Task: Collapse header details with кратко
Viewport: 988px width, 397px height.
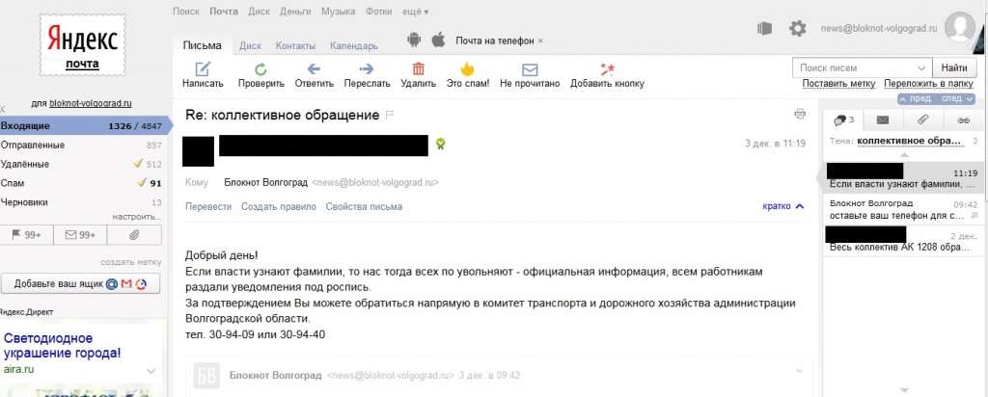Action: 783,206
